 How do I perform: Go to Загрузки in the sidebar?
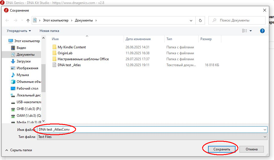[23, 61]
